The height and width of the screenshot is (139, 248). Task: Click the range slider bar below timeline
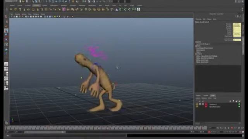point(45,132)
